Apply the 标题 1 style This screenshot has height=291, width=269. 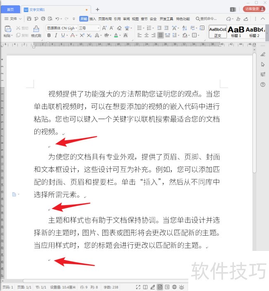point(236,32)
